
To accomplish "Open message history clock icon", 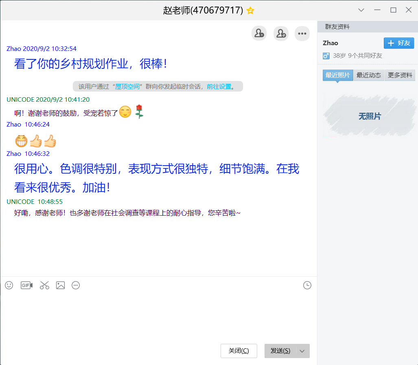I will (307, 285).
